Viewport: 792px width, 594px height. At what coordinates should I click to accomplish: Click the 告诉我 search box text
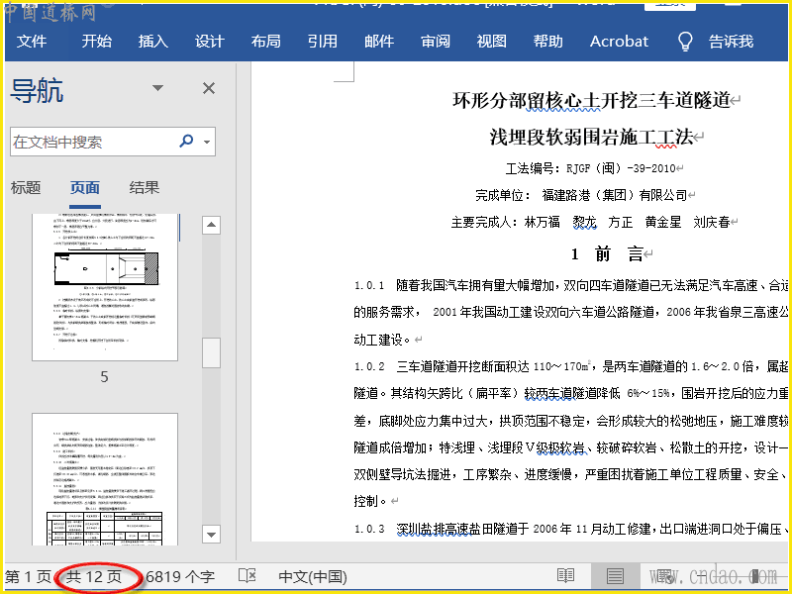[731, 42]
